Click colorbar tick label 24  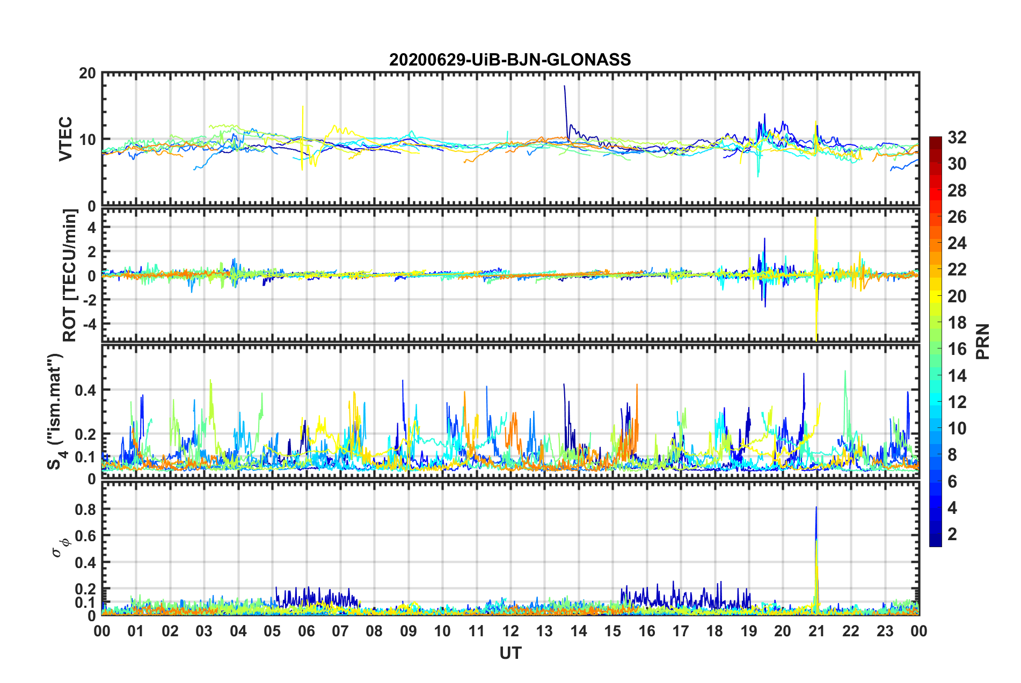(957, 243)
